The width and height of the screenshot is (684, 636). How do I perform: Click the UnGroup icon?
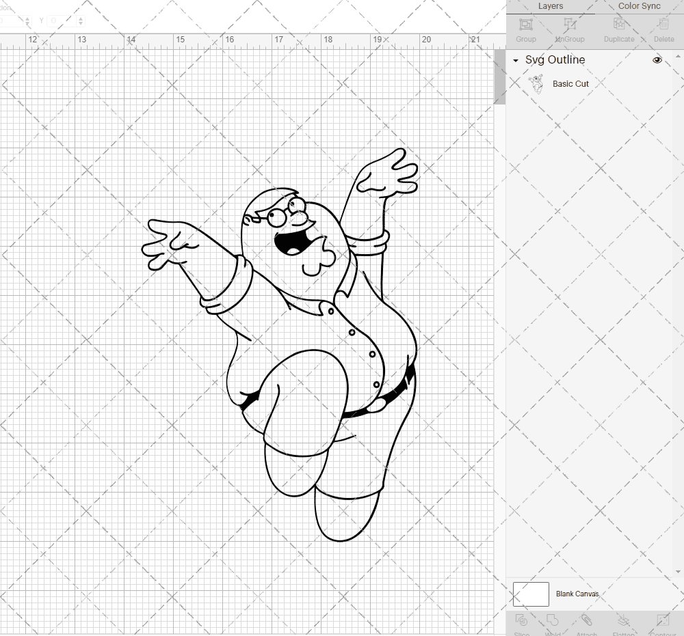pos(569,29)
